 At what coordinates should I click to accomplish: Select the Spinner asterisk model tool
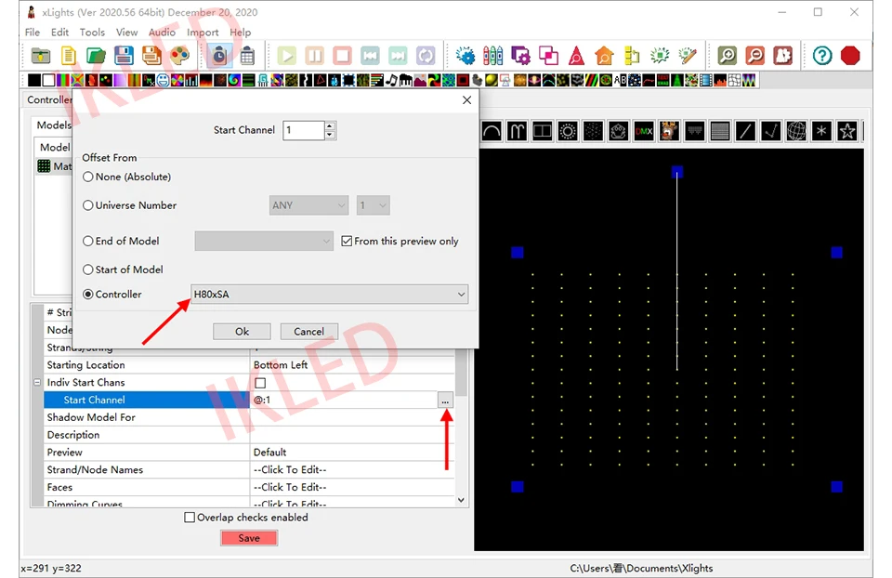(x=821, y=131)
